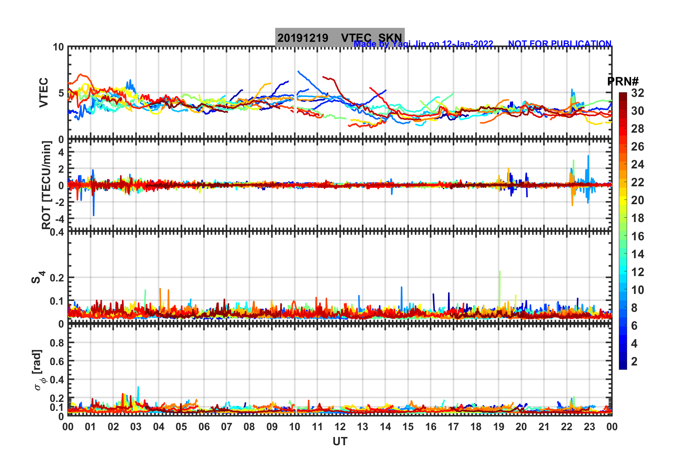Click the "03" hour tick on the UT axis
The width and height of the screenshot is (680, 462).
(x=136, y=427)
